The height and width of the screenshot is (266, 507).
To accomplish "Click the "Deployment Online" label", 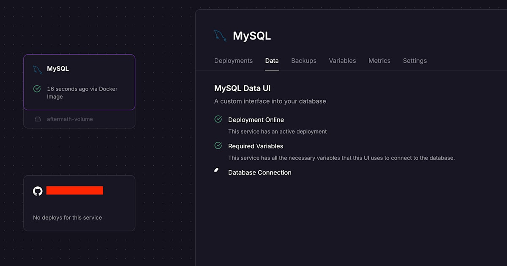I will pyautogui.click(x=256, y=120).
